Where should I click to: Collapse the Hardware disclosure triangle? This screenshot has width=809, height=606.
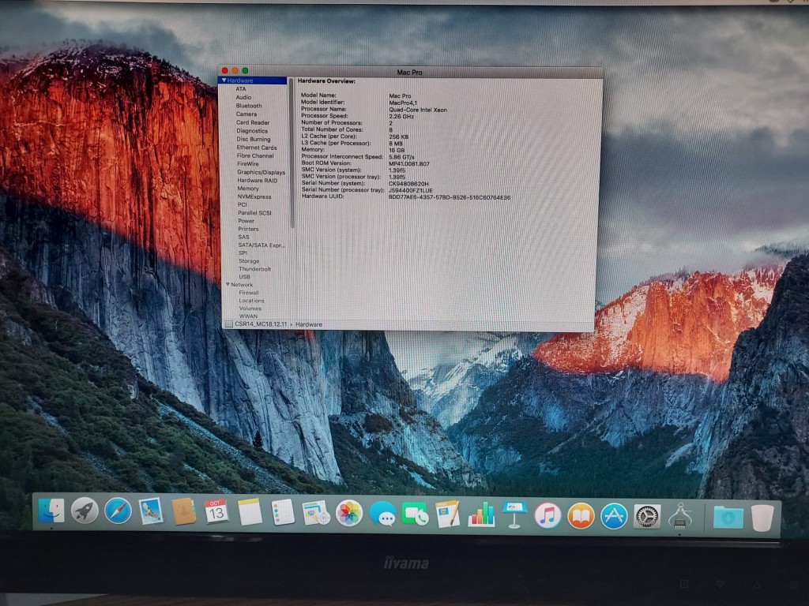(x=224, y=80)
